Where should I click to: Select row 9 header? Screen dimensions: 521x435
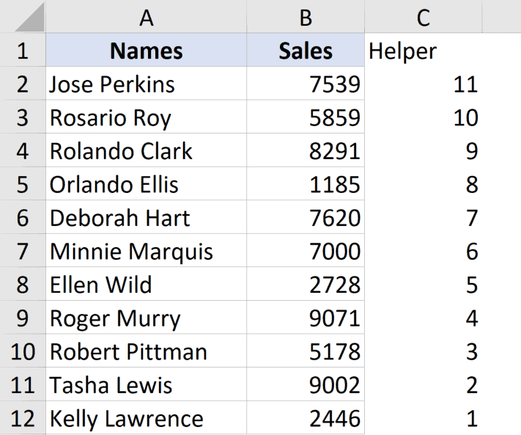tap(23, 318)
